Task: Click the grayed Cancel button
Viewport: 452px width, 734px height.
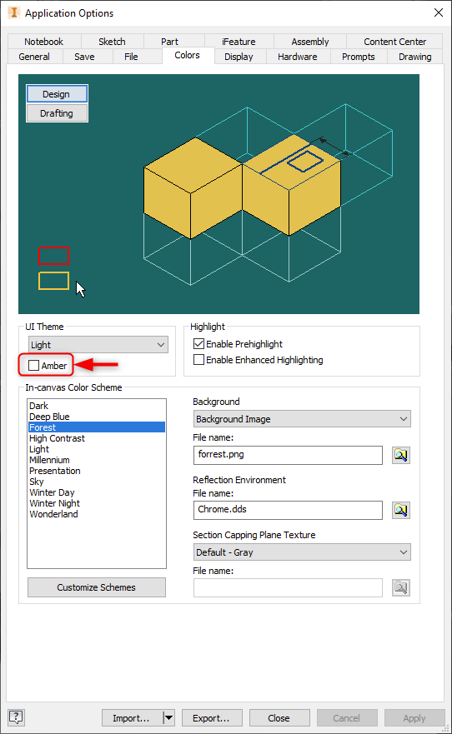Action: [347, 717]
